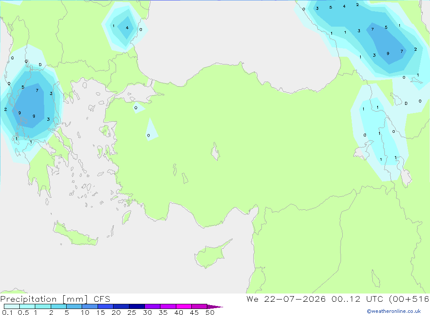Click the legend scale label '45'
Viewport: 430px width, 315px height.
[194, 312]
